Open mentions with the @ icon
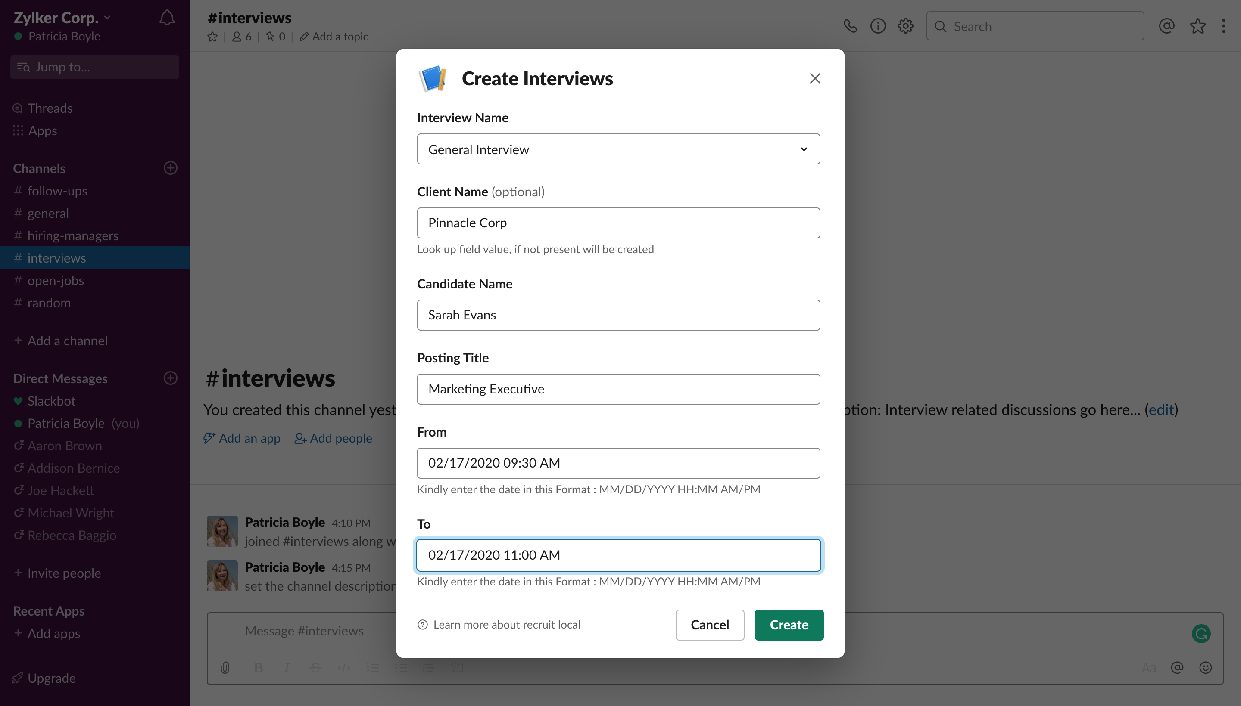 (x=1166, y=26)
